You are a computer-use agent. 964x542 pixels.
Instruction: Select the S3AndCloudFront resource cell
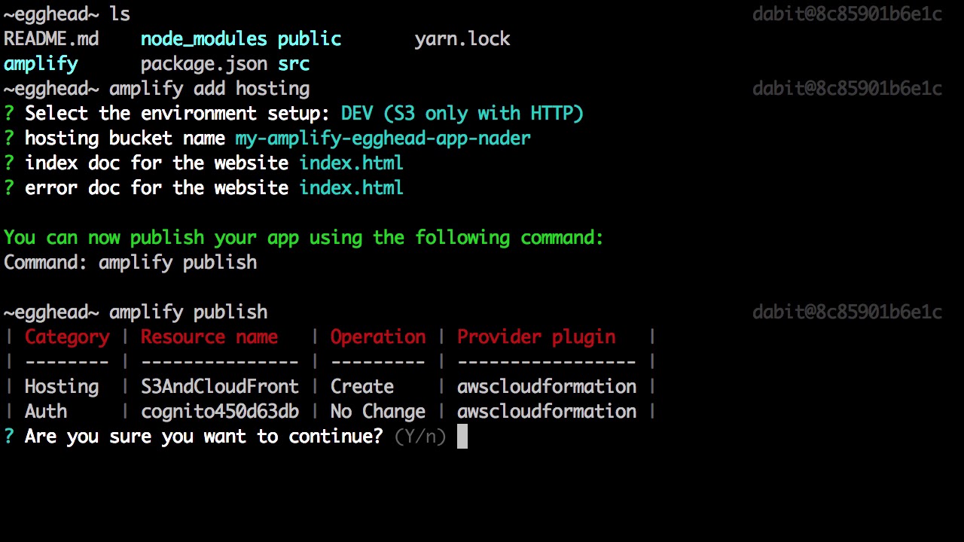[x=219, y=387]
